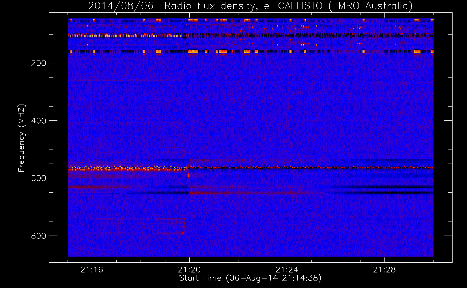Click the 600 frequency tick label
Screen dimensions: 467x288
pos(39,178)
